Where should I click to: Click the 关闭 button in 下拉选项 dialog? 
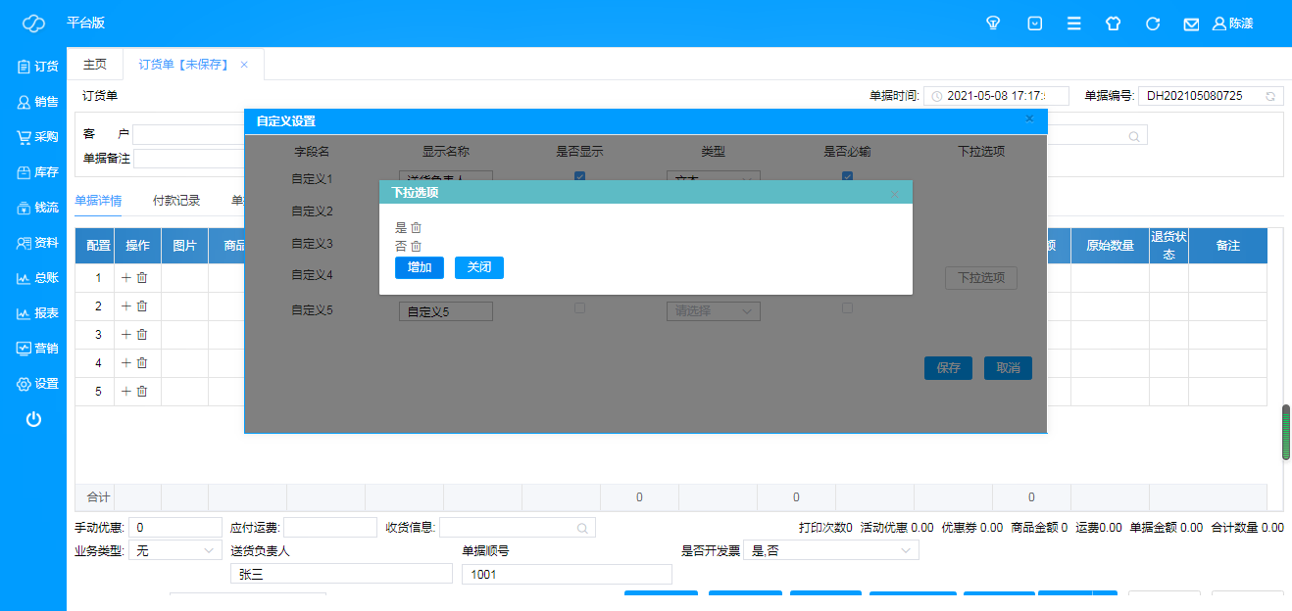479,268
